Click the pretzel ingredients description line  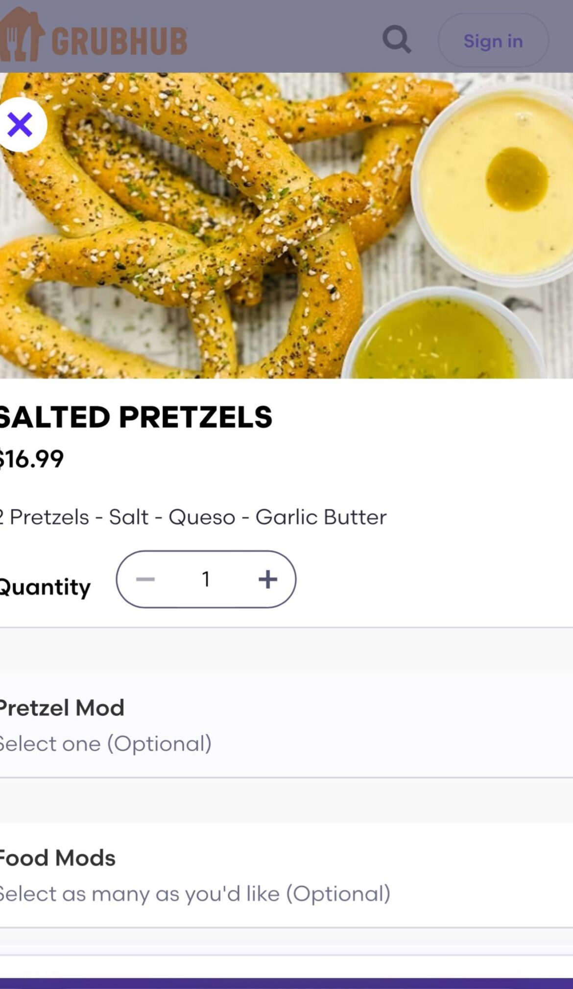click(x=193, y=517)
